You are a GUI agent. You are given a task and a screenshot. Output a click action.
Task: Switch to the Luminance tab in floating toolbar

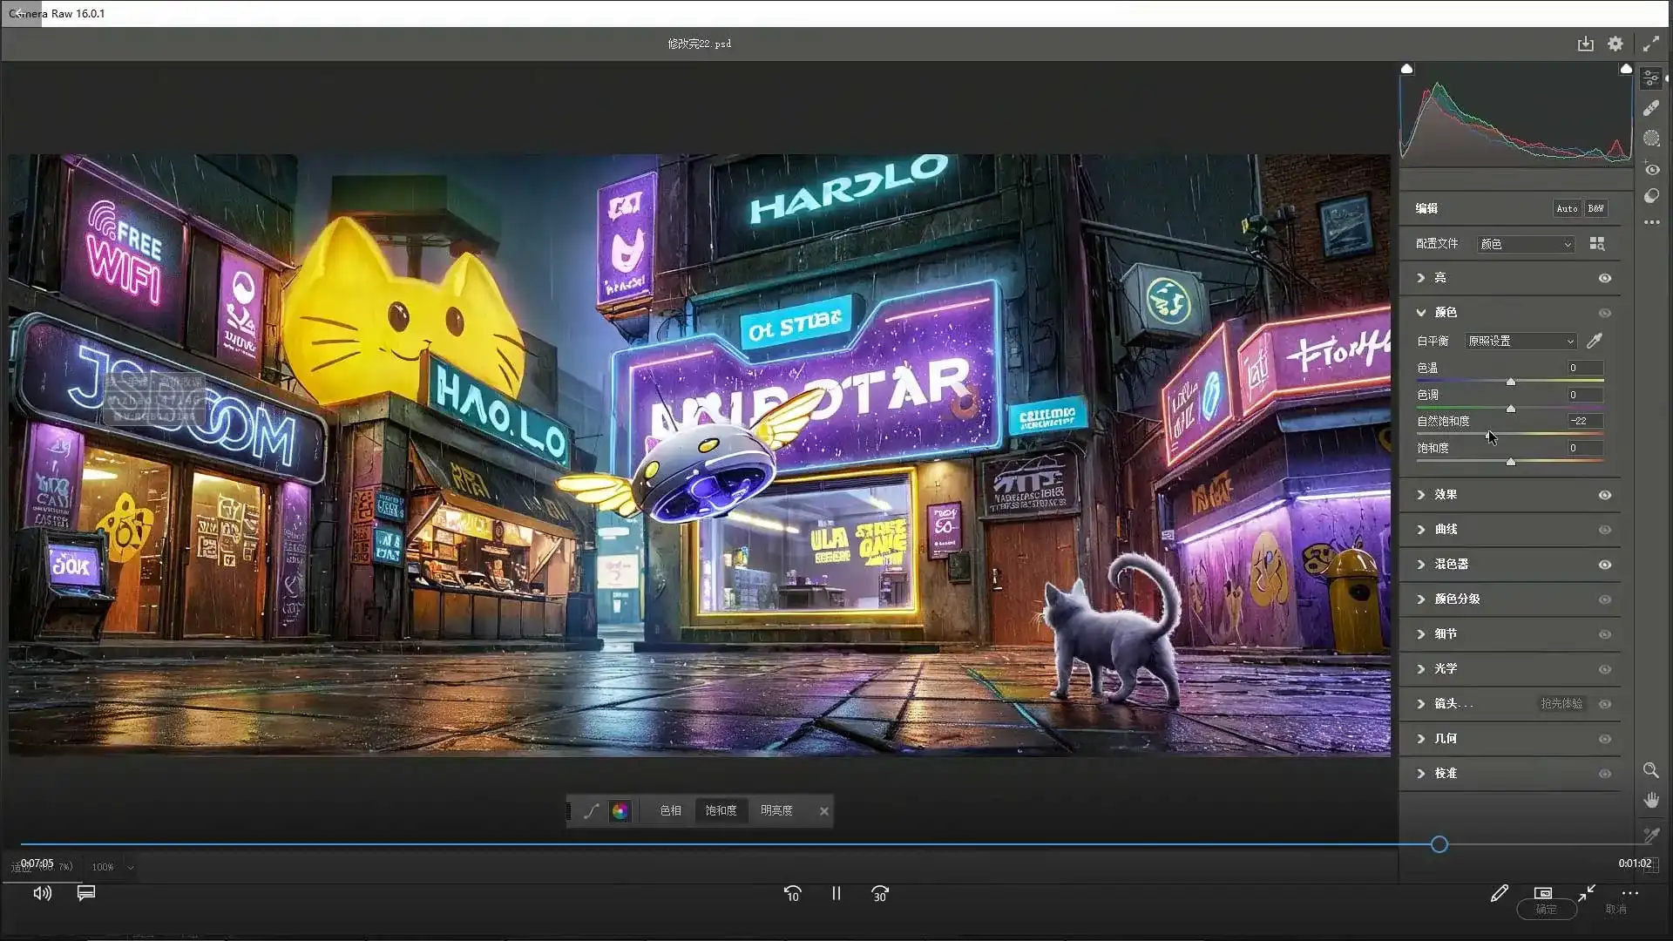click(776, 811)
